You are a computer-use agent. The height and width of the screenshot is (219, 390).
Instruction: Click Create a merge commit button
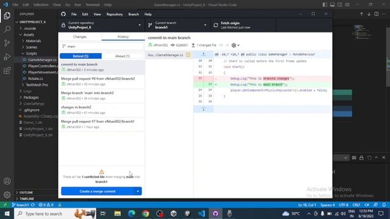[x=97, y=191]
